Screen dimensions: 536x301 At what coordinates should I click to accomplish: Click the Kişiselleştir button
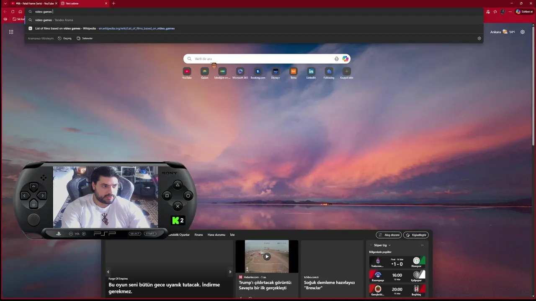[416, 235]
